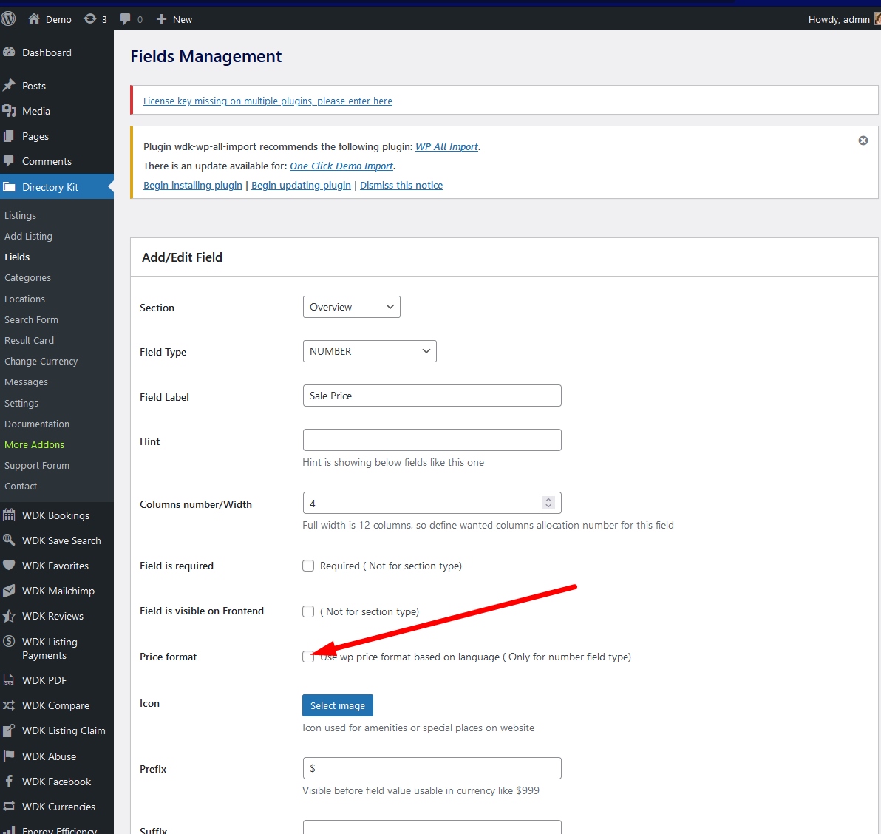Open Documentation submenu item
This screenshot has width=881, height=834.
pos(37,424)
